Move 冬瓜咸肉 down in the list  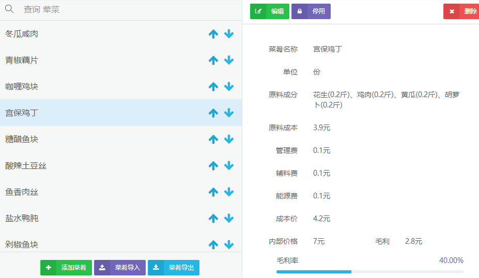[x=229, y=34]
